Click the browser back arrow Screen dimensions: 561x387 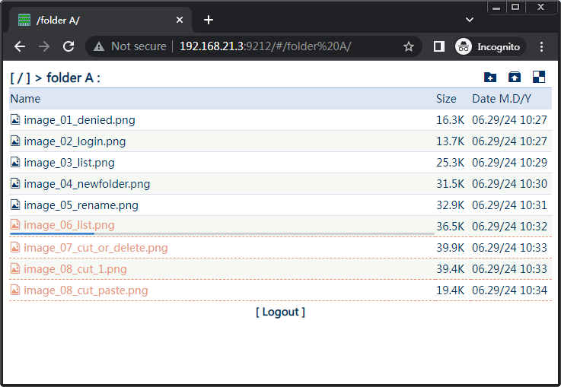point(20,46)
